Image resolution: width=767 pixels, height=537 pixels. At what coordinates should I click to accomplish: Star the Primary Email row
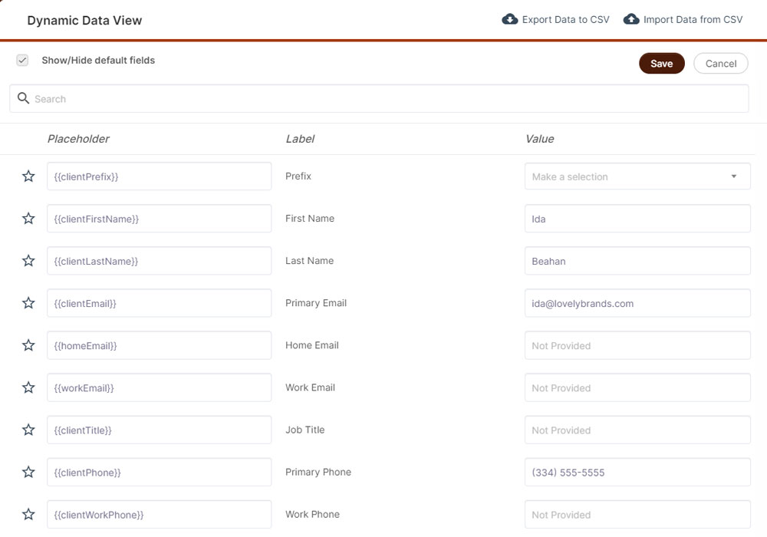(x=28, y=303)
